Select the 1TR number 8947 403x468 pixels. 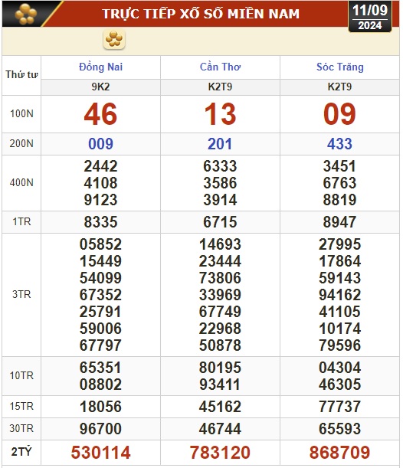(x=339, y=222)
